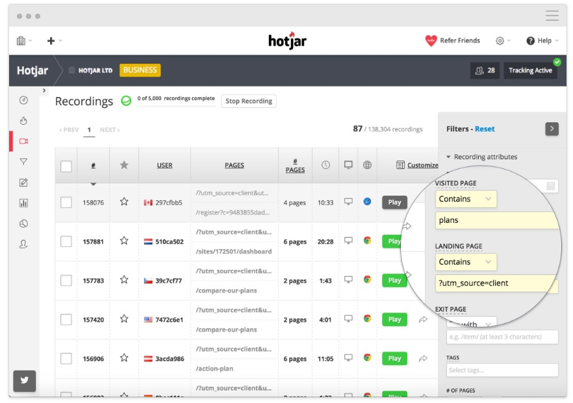Open Funnels icon in sidebar
This screenshot has width=573, height=403.
click(x=24, y=162)
